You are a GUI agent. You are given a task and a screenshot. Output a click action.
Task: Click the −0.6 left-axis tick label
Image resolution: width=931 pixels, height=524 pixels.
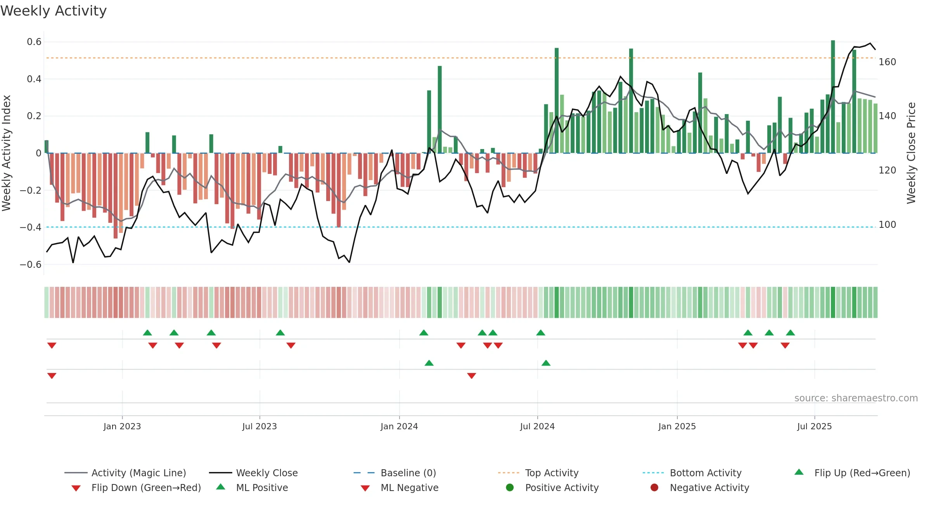31,265
